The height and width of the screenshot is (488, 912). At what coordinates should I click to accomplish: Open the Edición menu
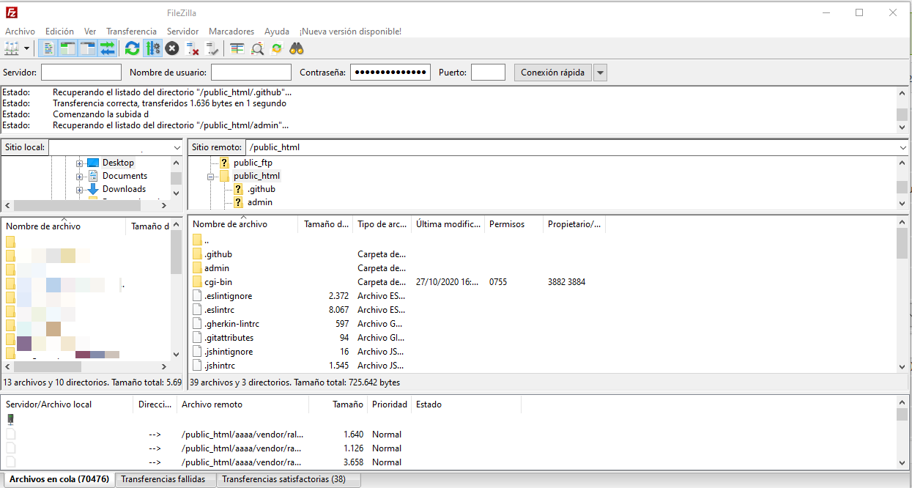click(59, 32)
